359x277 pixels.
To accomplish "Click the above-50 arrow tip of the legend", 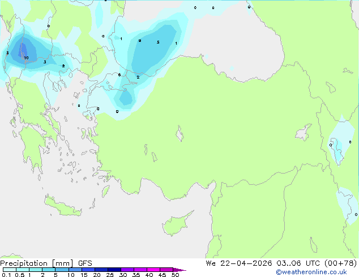I will [179, 270].
